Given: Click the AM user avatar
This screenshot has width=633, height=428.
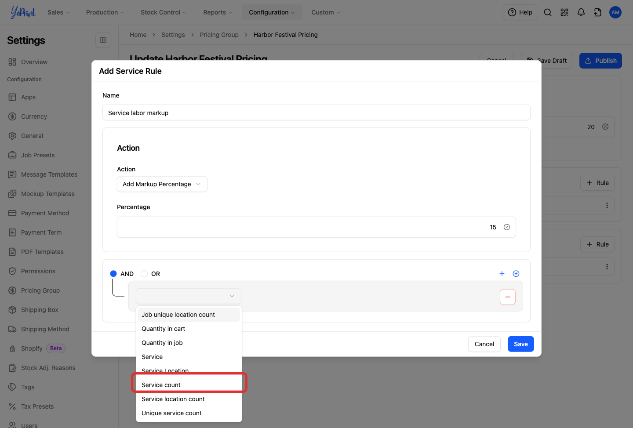Looking at the screenshot, I should 615,12.
